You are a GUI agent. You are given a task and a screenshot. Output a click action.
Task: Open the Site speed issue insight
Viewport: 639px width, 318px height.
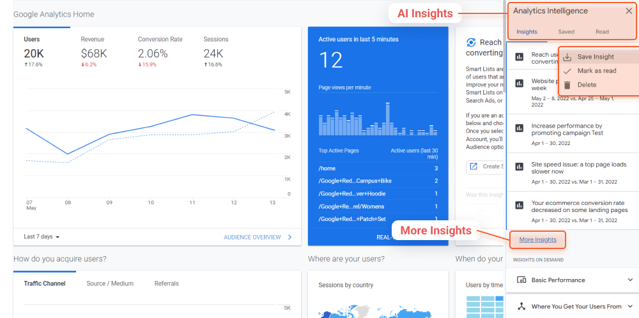pos(572,172)
